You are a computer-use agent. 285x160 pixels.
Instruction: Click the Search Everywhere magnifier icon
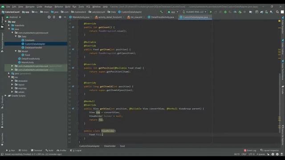pos(277,12)
